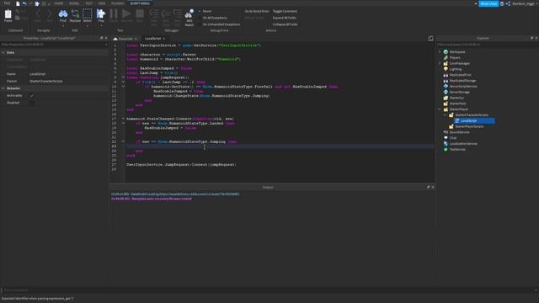Screen dimensions: 539x303
Task: Click the Players icon in Explorer
Action: [x=446, y=58]
